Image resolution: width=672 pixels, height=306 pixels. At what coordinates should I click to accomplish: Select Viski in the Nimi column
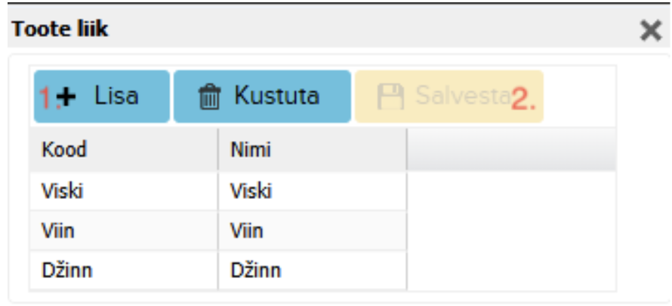[251, 191]
